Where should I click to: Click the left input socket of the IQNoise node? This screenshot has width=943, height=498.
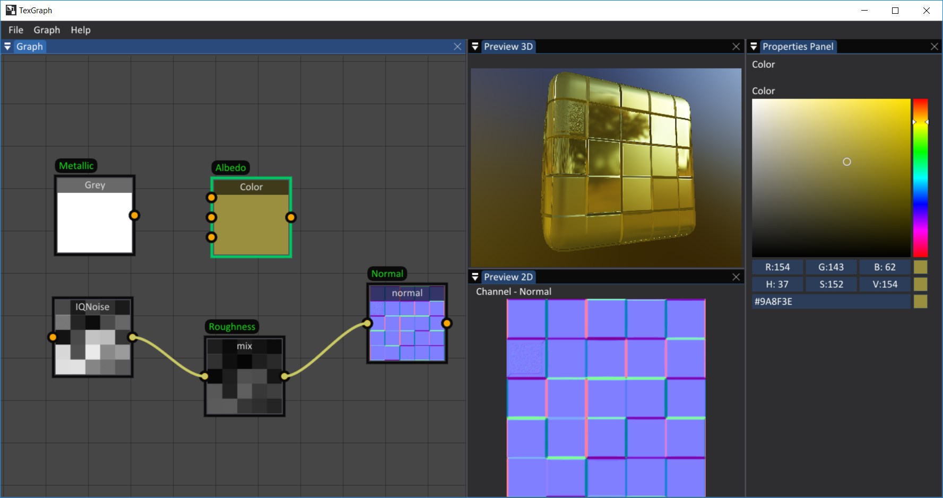click(x=53, y=337)
